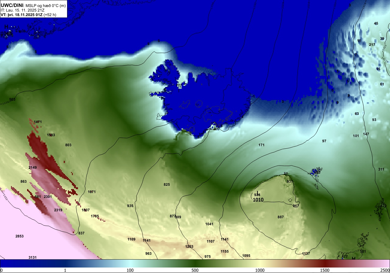Click the map value 825
The image size is (390, 273).
167,185
